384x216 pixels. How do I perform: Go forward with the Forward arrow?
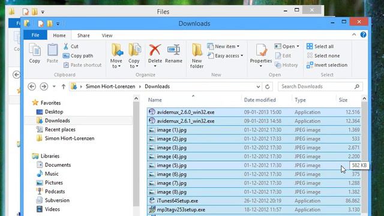pos(44,86)
